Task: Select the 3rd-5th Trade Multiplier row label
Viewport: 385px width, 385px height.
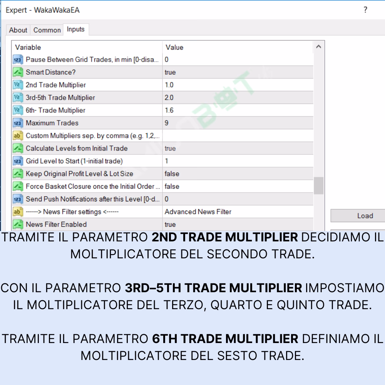Action: [x=60, y=98]
